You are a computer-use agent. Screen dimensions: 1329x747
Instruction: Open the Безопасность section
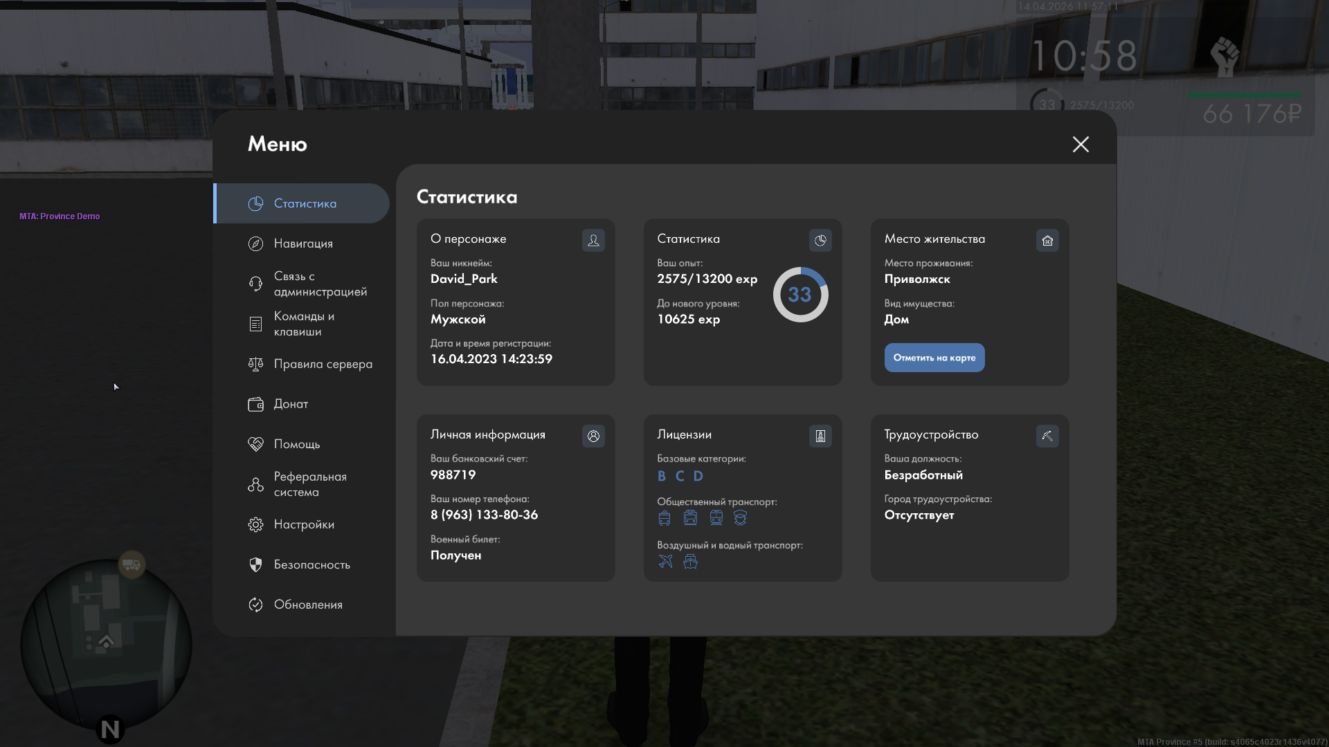[311, 564]
